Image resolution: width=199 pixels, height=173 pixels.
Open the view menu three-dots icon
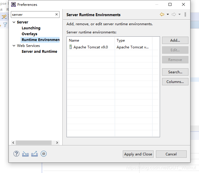pyautogui.click(x=185, y=14)
